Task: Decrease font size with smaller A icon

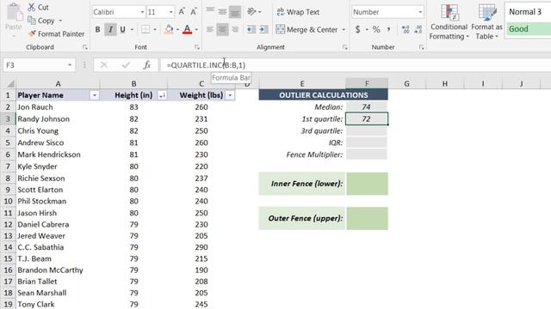Action: (x=193, y=11)
